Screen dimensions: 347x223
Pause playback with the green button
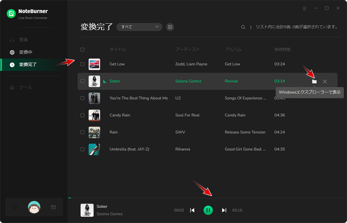pos(208,210)
